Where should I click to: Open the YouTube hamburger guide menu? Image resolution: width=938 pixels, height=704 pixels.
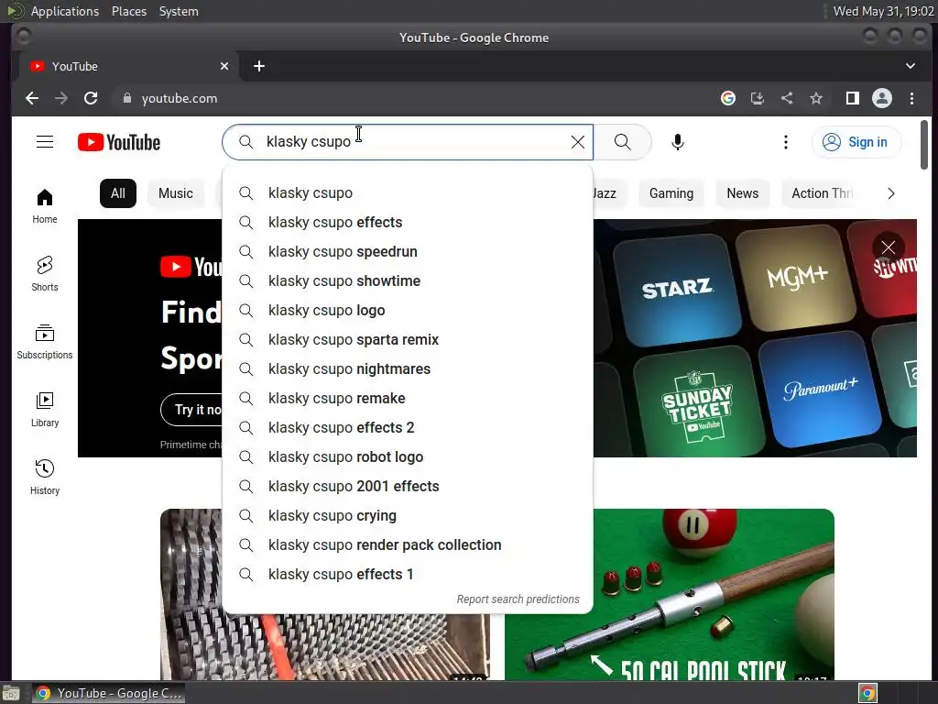coord(45,142)
